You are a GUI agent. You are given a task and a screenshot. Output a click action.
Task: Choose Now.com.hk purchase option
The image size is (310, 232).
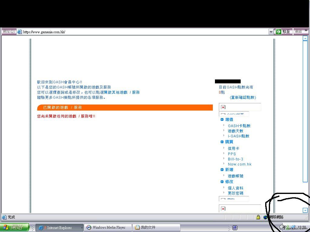(x=240, y=164)
